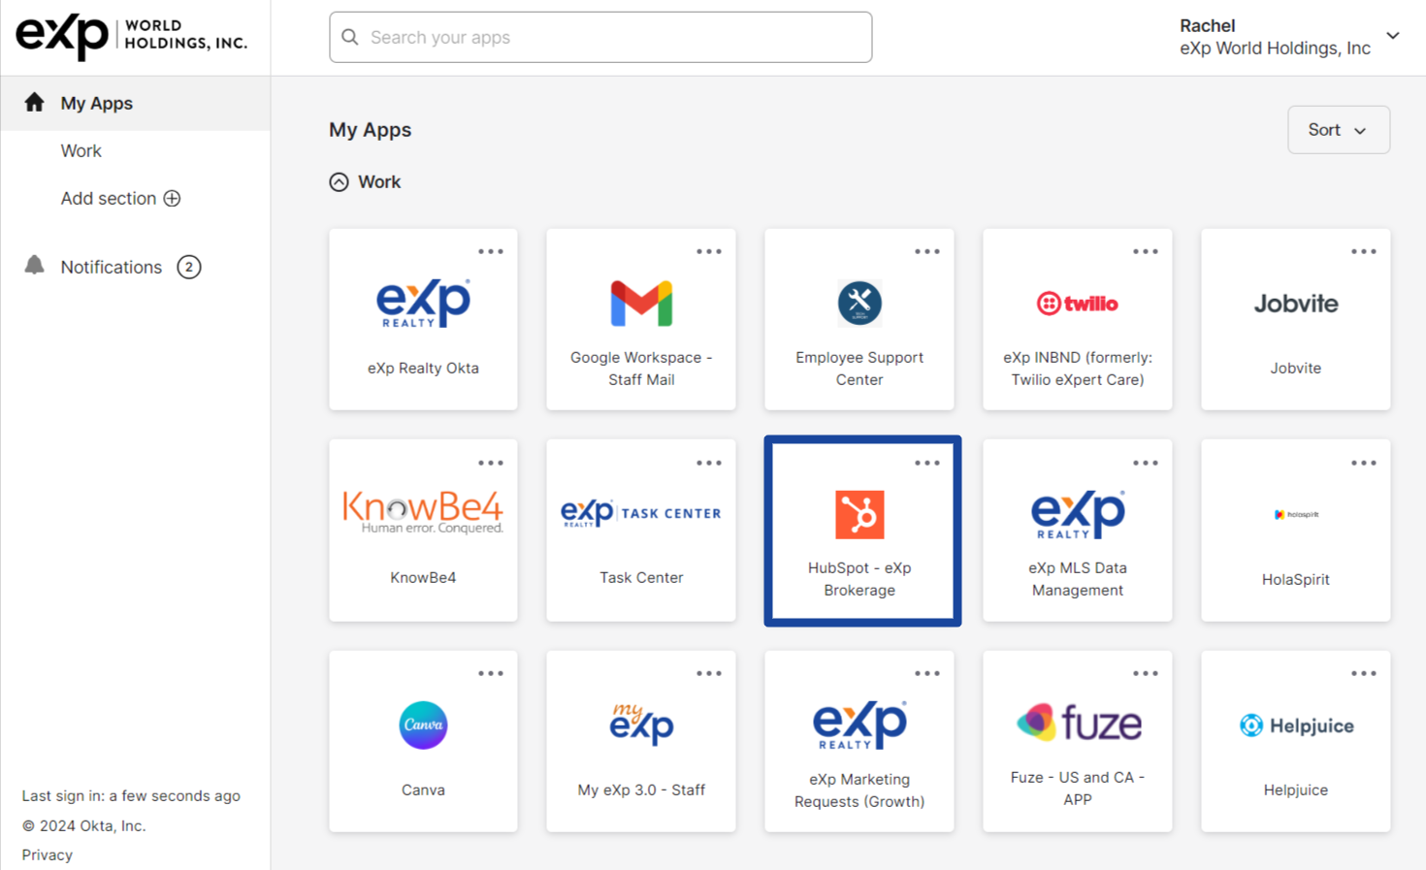Select Work section in sidebar
The image size is (1426, 870).
point(81,150)
